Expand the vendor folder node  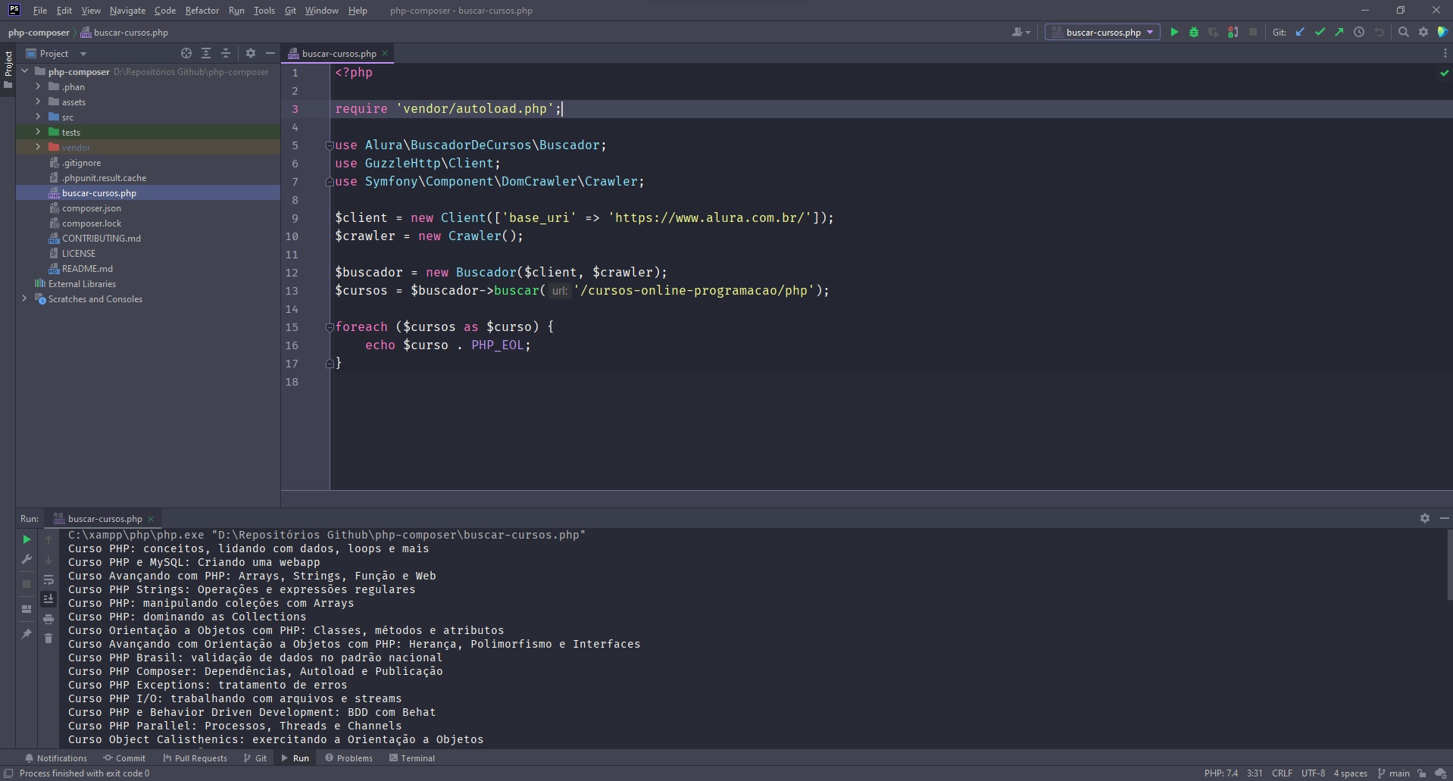(38, 147)
